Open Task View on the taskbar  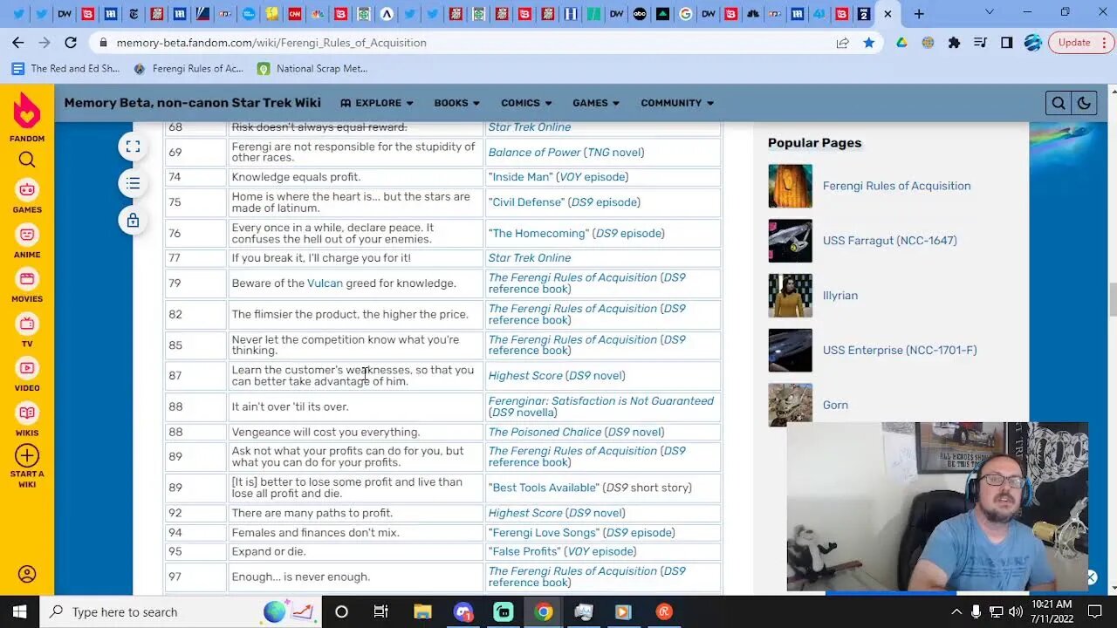tap(380, 611)
